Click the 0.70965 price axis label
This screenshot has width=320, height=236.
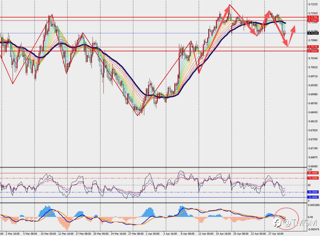[x=313, y=40]
